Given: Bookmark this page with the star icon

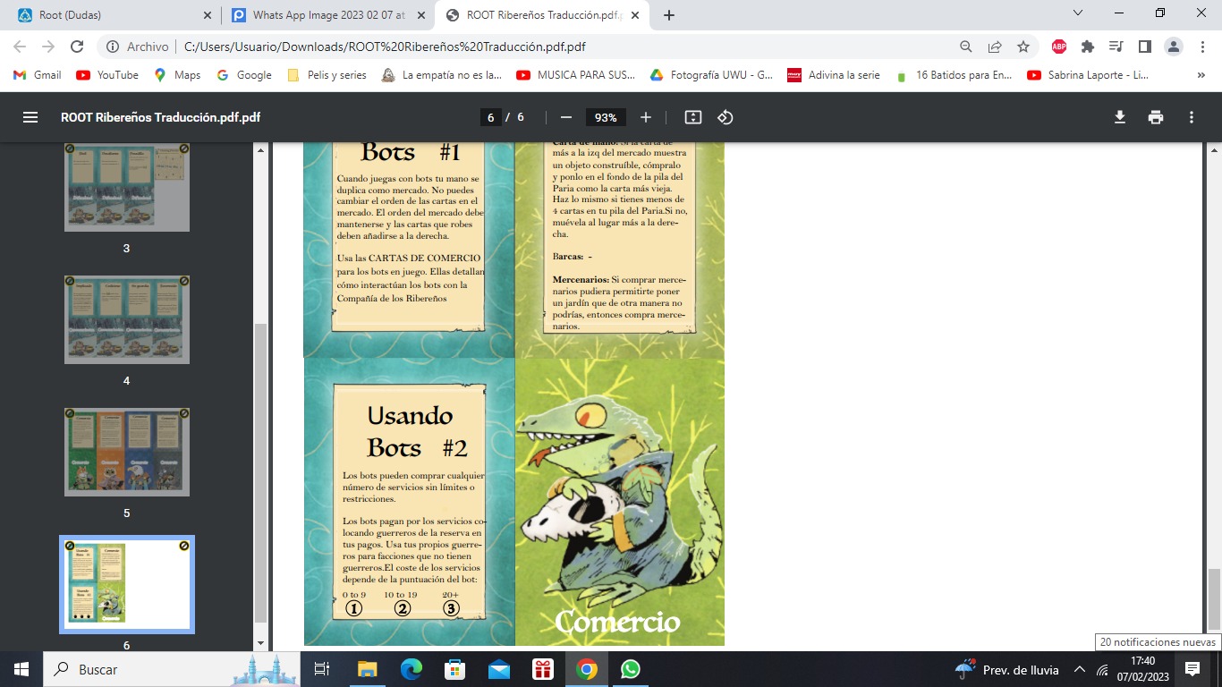Looking at the screenshot, I should click(x=1023, y=47).
